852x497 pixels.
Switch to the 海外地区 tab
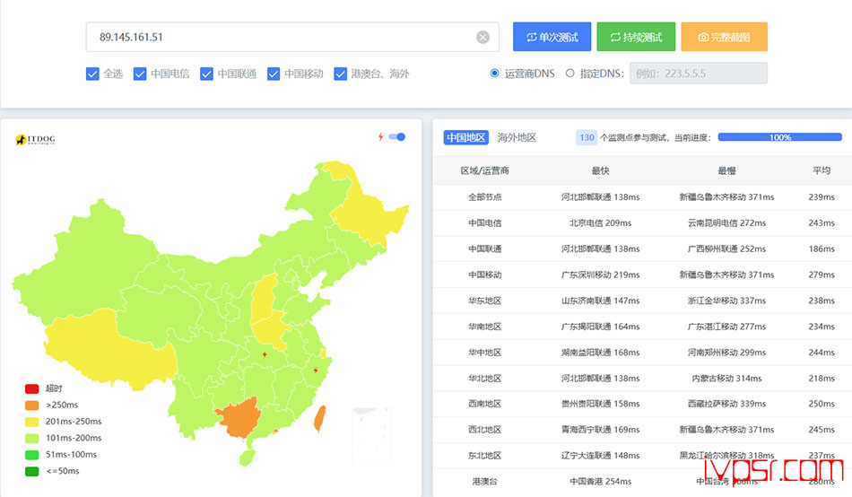pyautogui.click(x=517, y=137)
